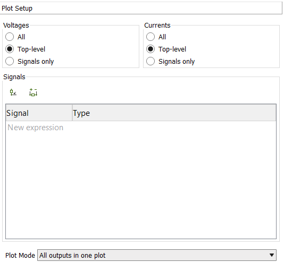The height and width of the screenshot is (262, 284).
Task: Click the Currents group label
Action: click(x=157, y=26)
